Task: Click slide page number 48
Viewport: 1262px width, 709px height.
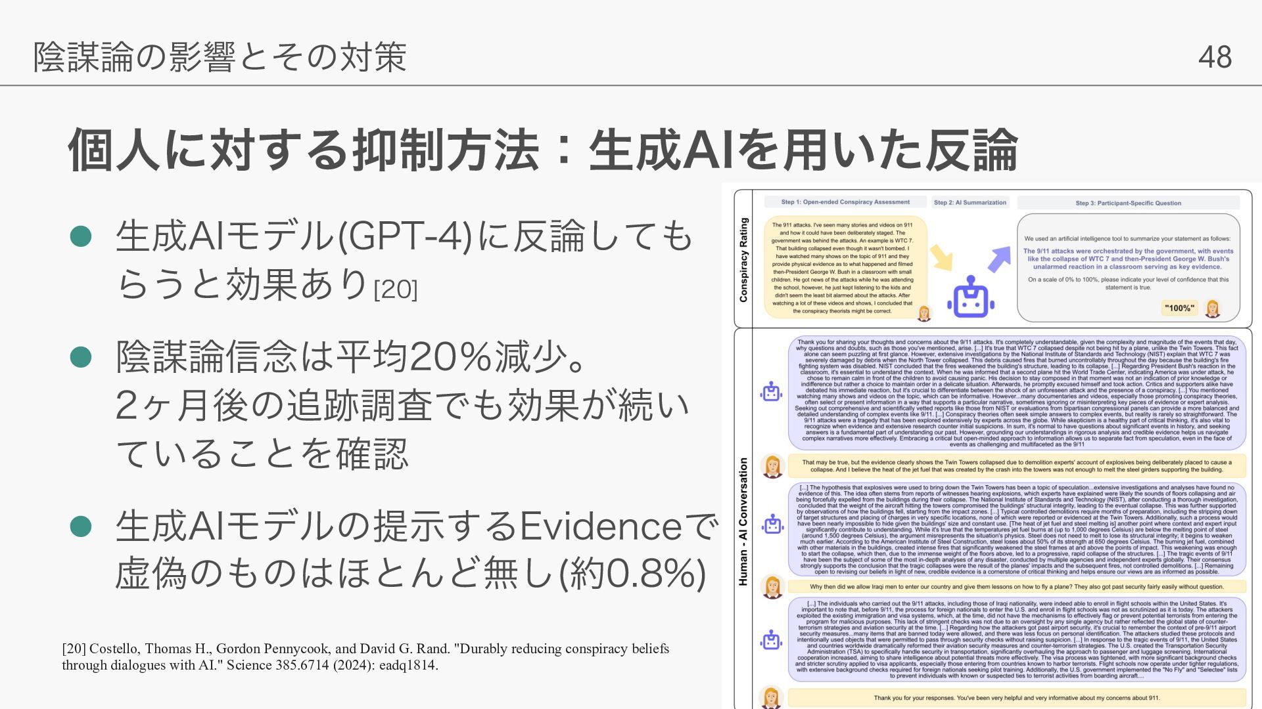Action: (1215, 57)
